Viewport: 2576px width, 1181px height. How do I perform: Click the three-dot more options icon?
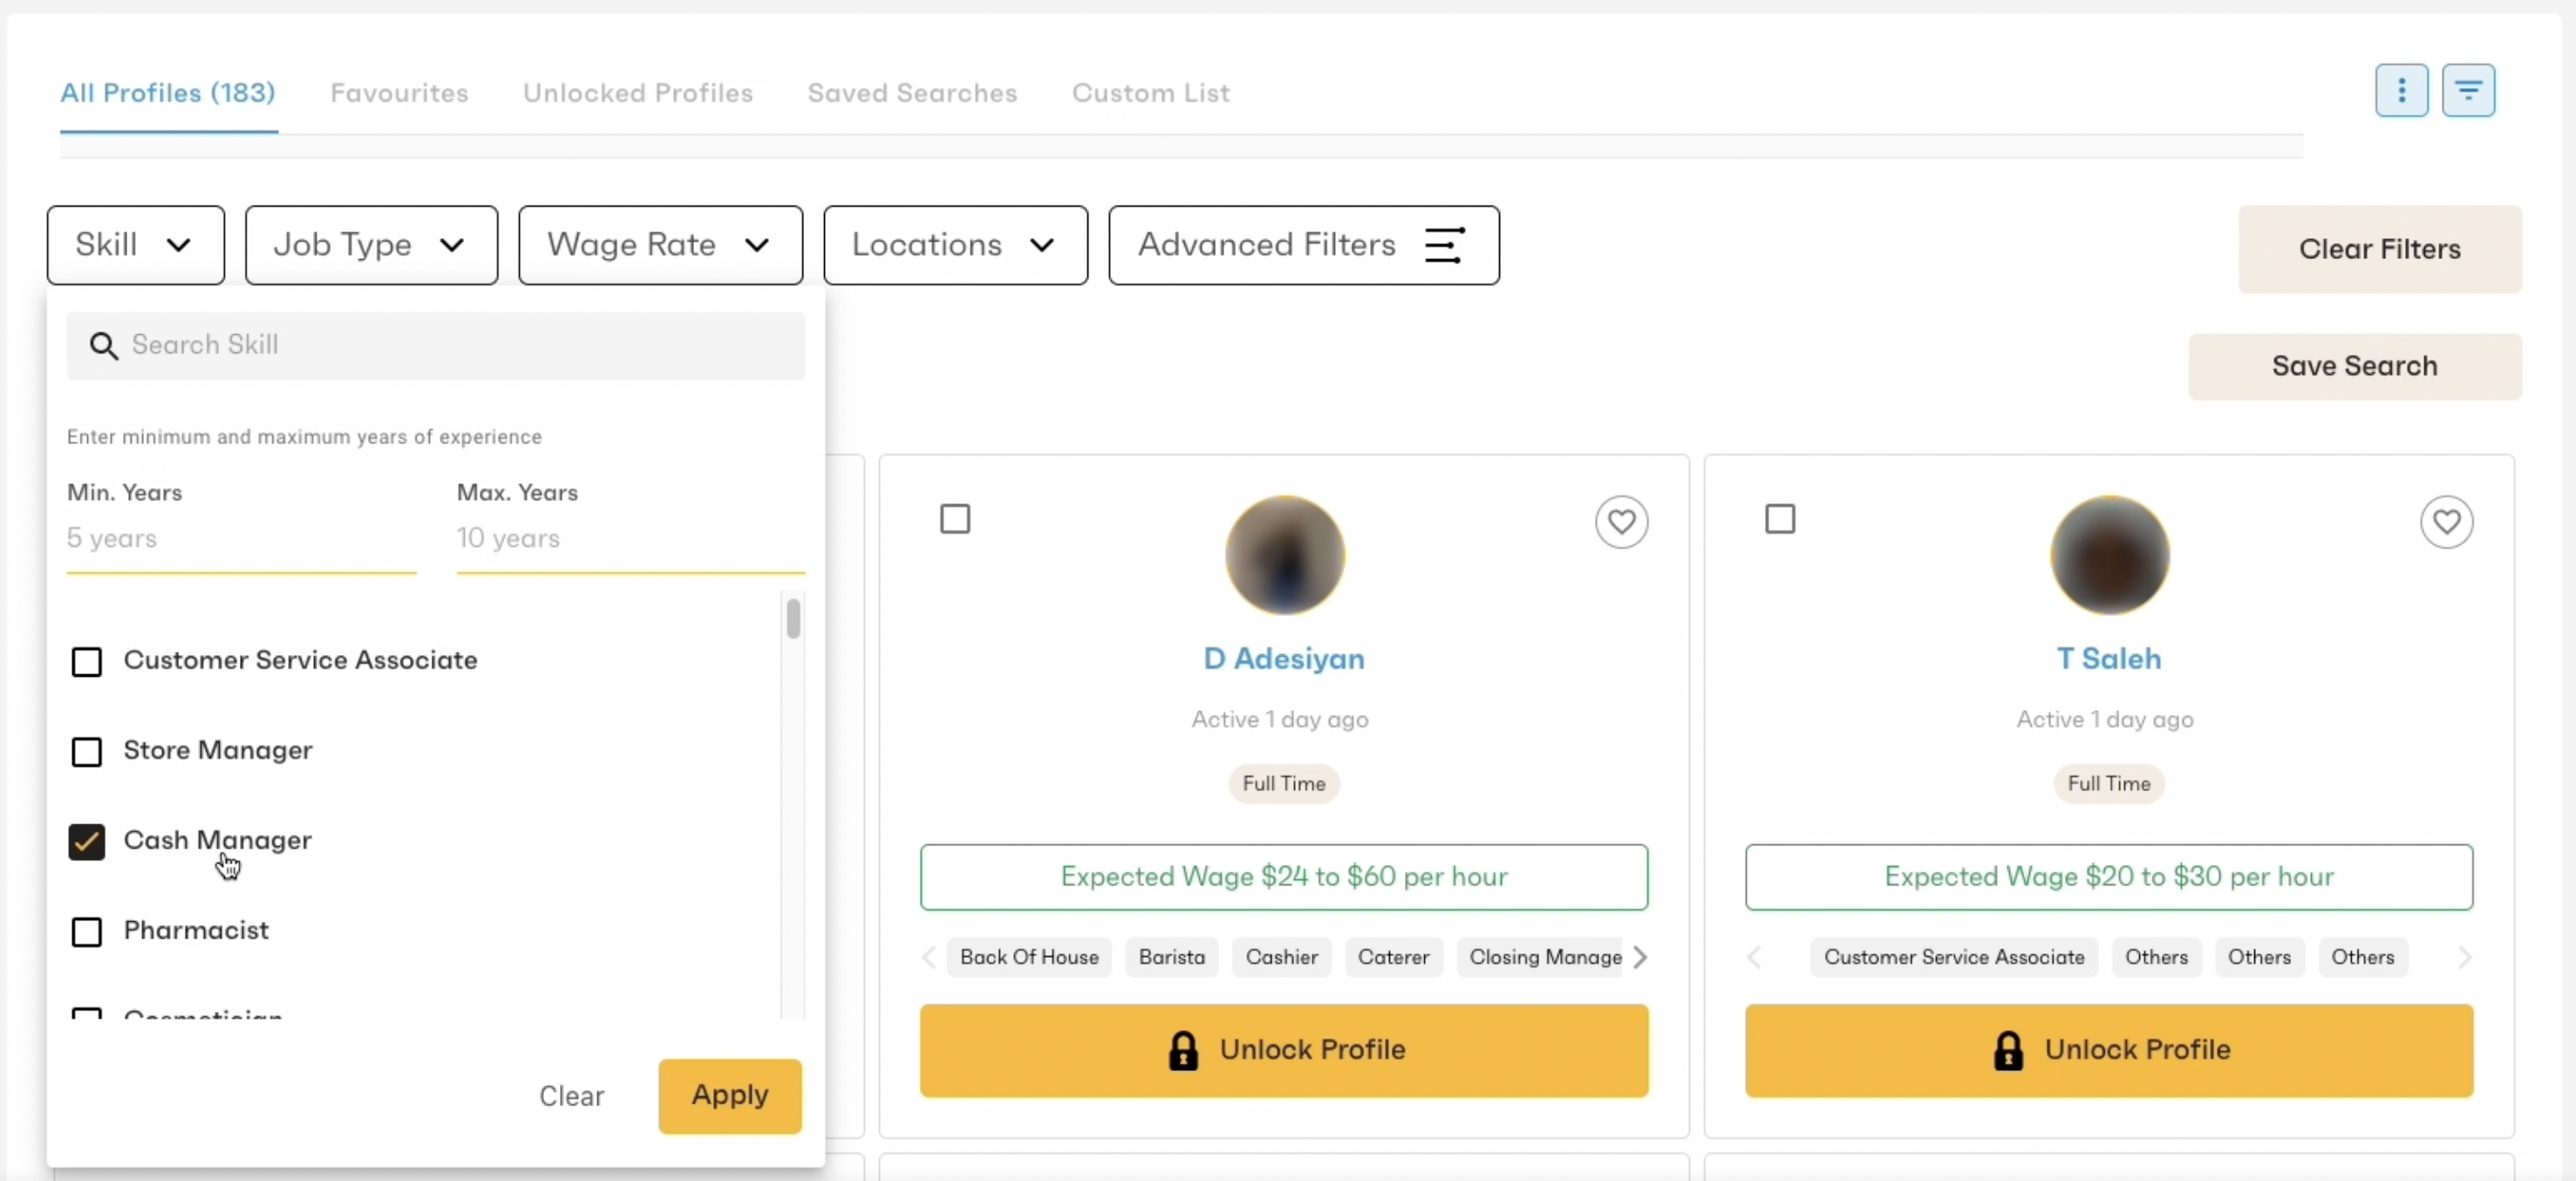point(2401,91)
